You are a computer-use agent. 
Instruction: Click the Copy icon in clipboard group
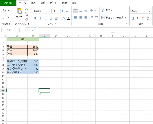pyautogui.click(x=26, y=14)
